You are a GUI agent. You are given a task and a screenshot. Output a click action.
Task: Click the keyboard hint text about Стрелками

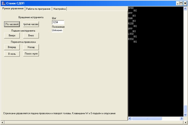[x=59, y=113]
